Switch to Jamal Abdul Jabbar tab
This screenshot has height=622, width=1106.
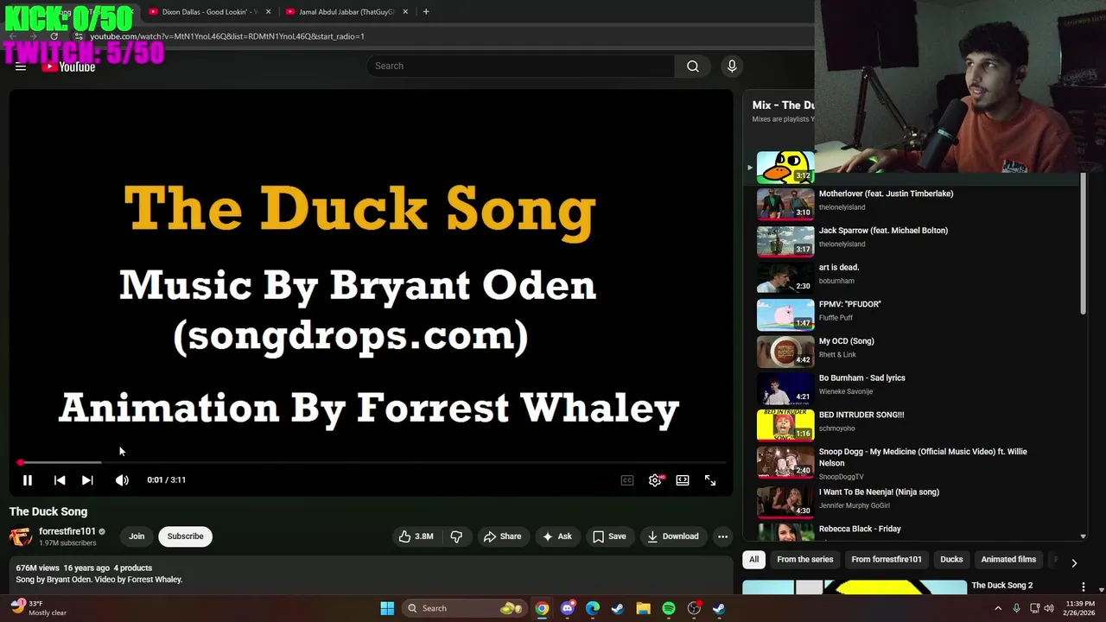coord(346,12)
